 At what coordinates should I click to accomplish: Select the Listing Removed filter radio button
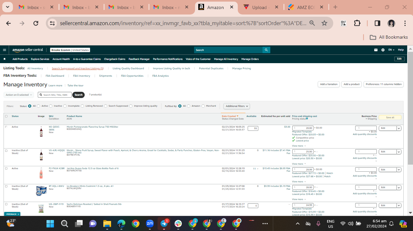[x=82, y=106]
